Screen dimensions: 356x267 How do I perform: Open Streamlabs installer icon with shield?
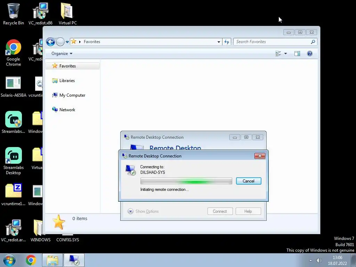14,122
